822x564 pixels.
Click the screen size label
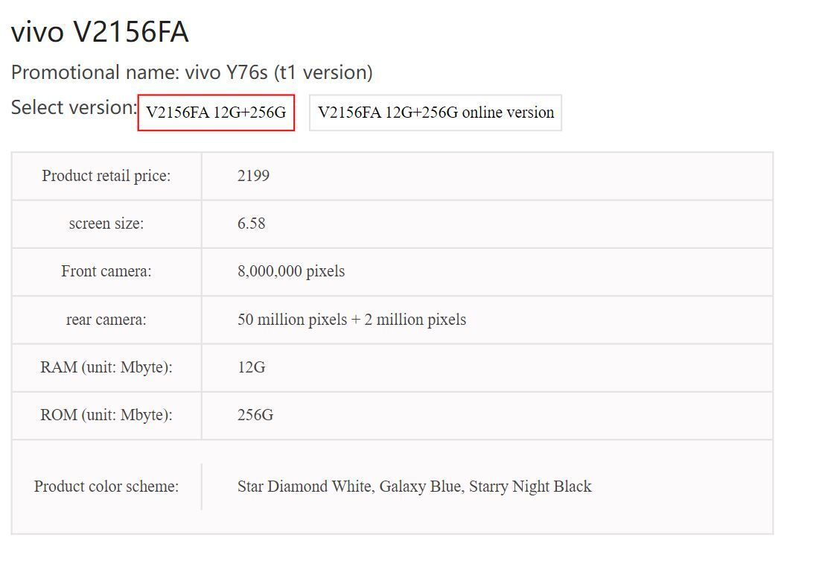[106, 224]
